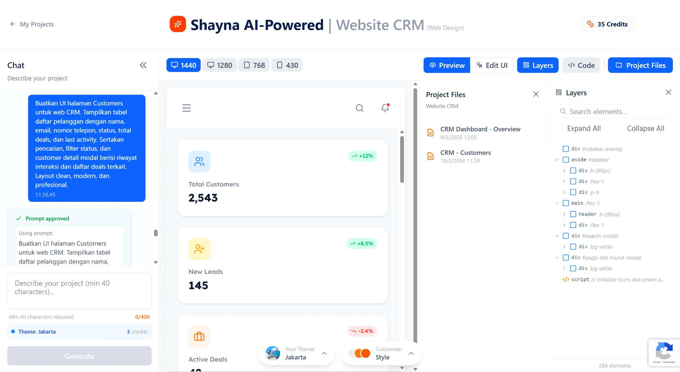
Task: Go back to My Projects
Action: [31, 24]
